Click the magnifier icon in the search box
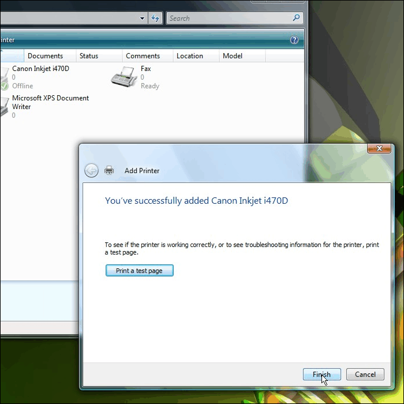The image size is (404, 404). pyautogui.click(x=296, y=18)
